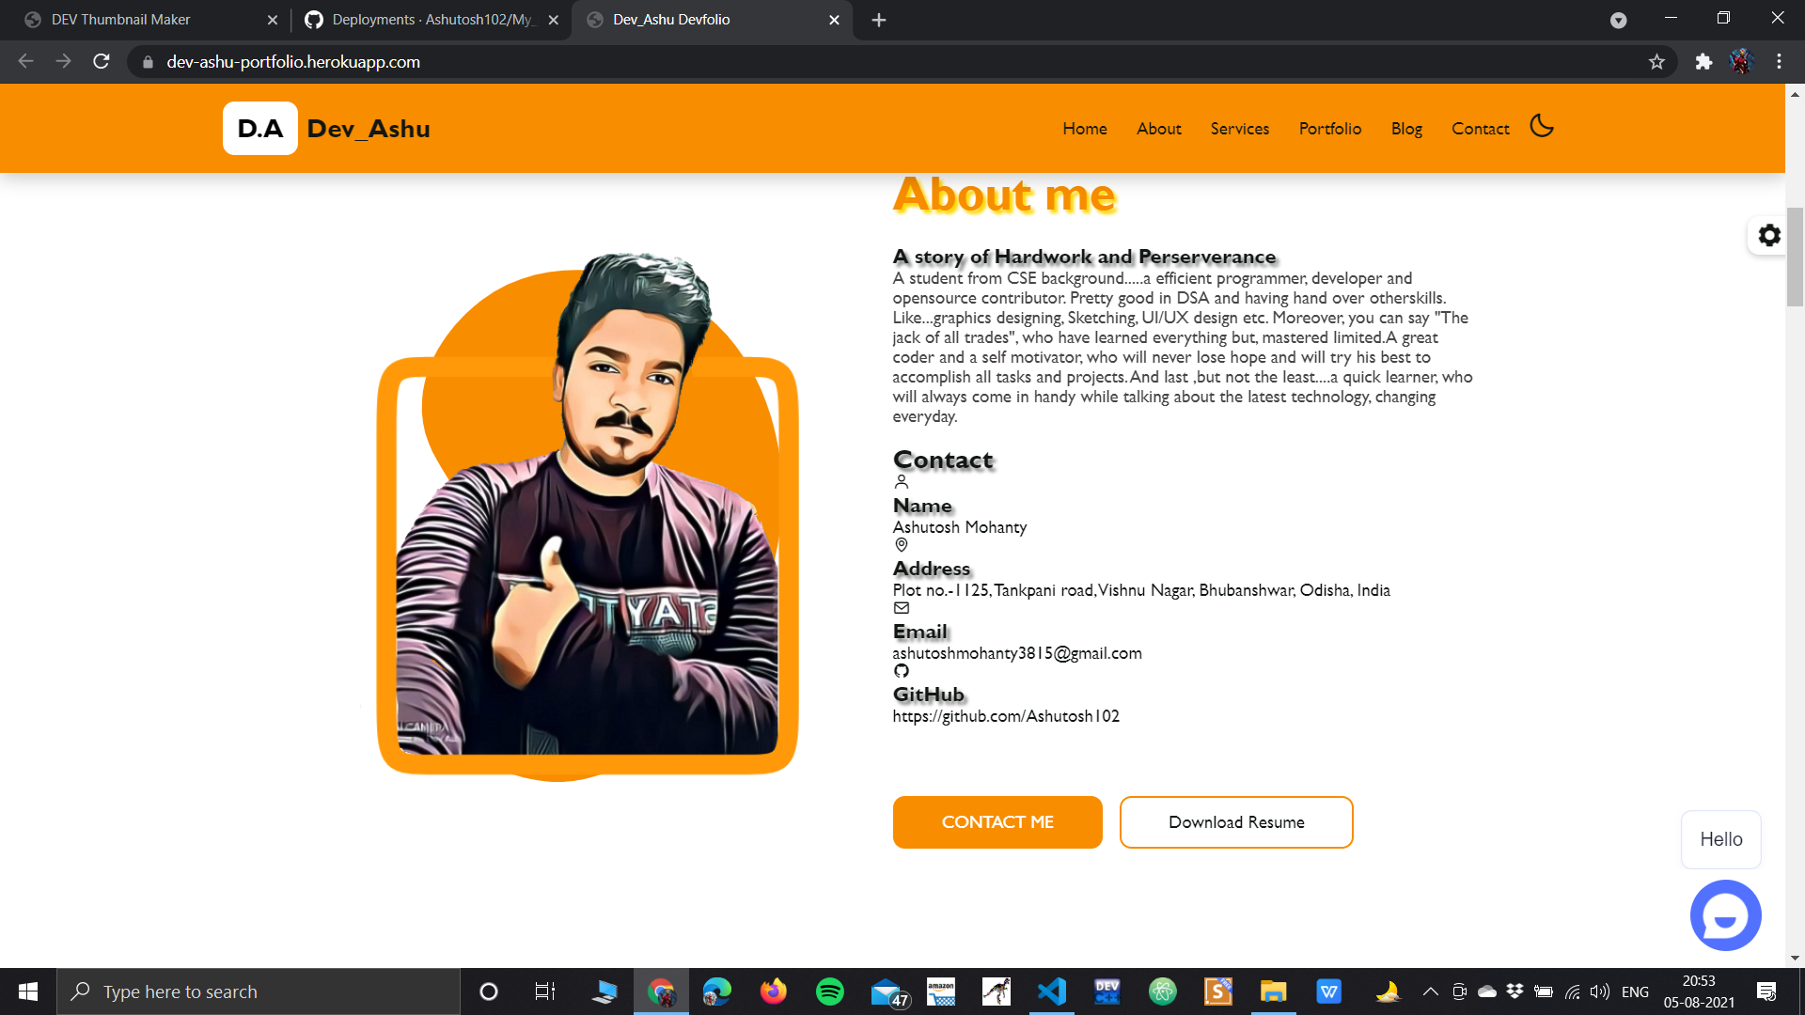Screen dimensions: 1805x1015
Task: Click the browser extensions puzzle icon
Action: click(x=1703, y=62)
